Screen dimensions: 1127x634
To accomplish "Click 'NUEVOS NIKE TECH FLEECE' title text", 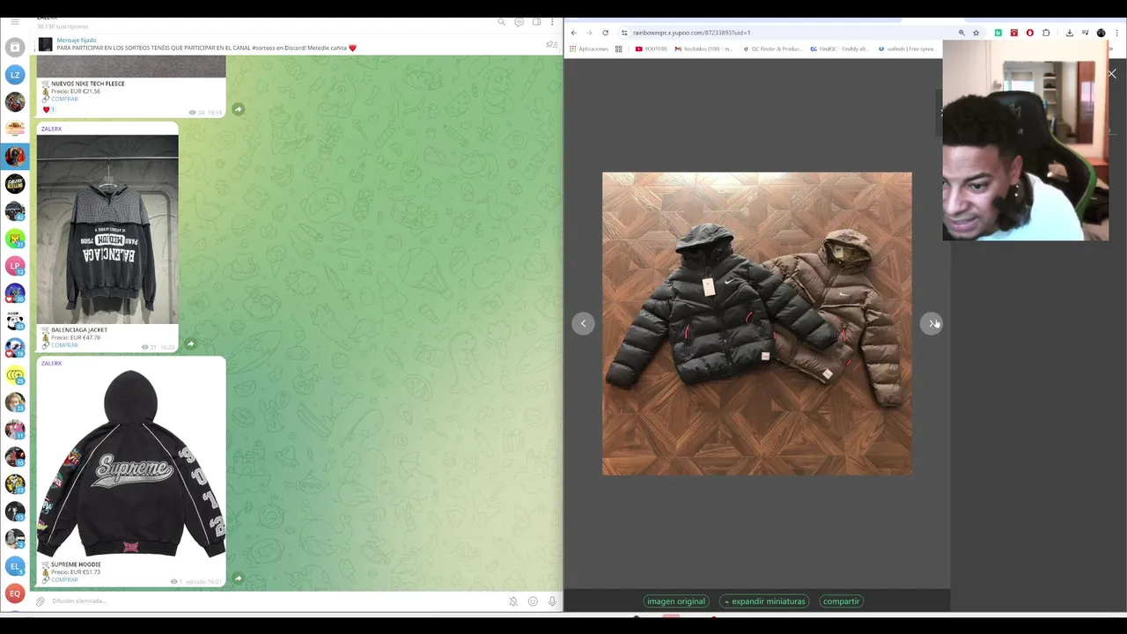I will [x=88, y=84].
